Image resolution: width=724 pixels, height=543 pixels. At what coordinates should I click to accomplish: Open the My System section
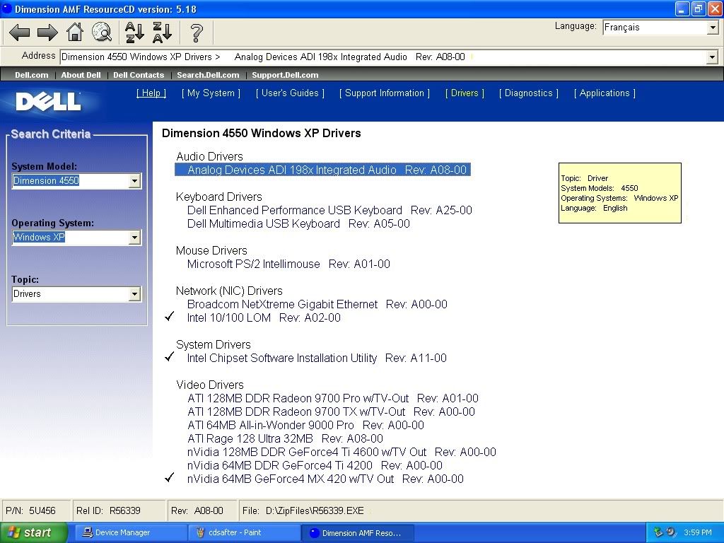point(211,93)
